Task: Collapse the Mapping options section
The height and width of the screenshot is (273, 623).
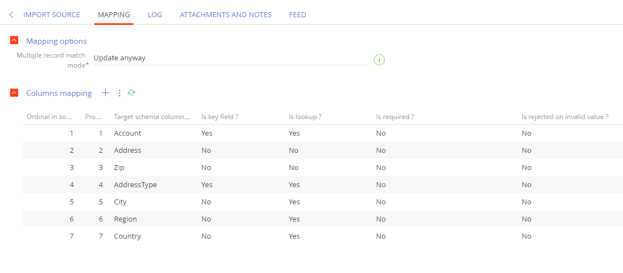Action: pos(14,40)
